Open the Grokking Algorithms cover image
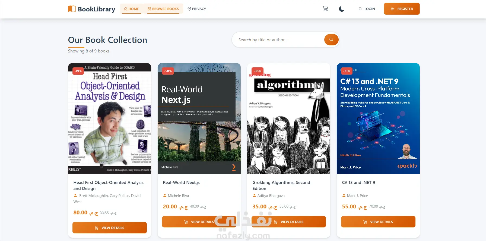The height and width of the screenshot is (241, 486). (289, 118)
